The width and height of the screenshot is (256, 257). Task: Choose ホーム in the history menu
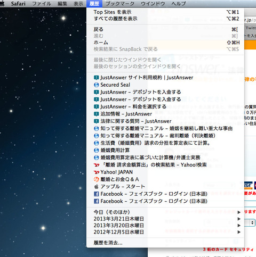tap(165, 43)
